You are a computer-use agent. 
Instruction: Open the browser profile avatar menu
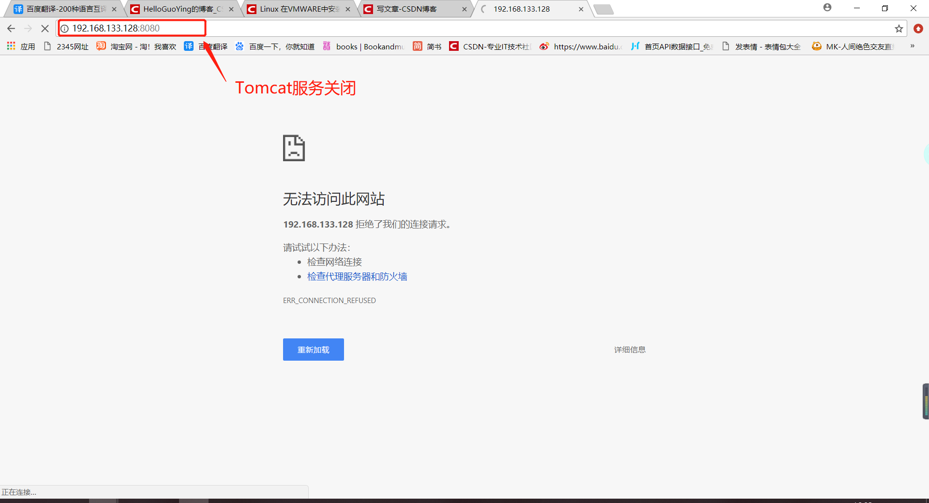point(827,8)
